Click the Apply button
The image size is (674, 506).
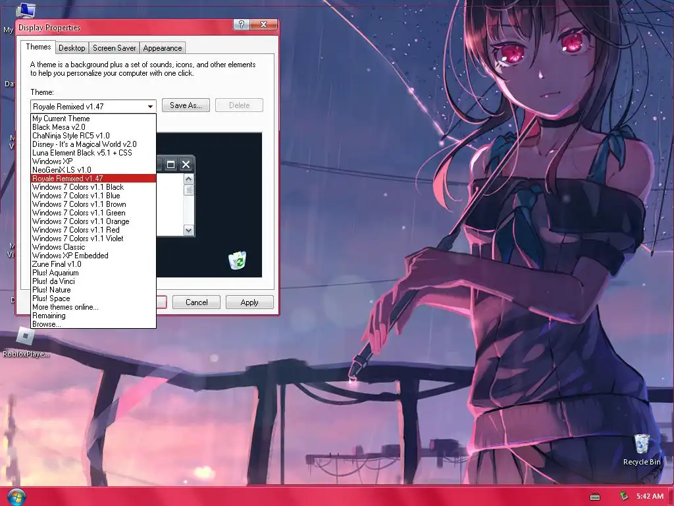(249, 302)
